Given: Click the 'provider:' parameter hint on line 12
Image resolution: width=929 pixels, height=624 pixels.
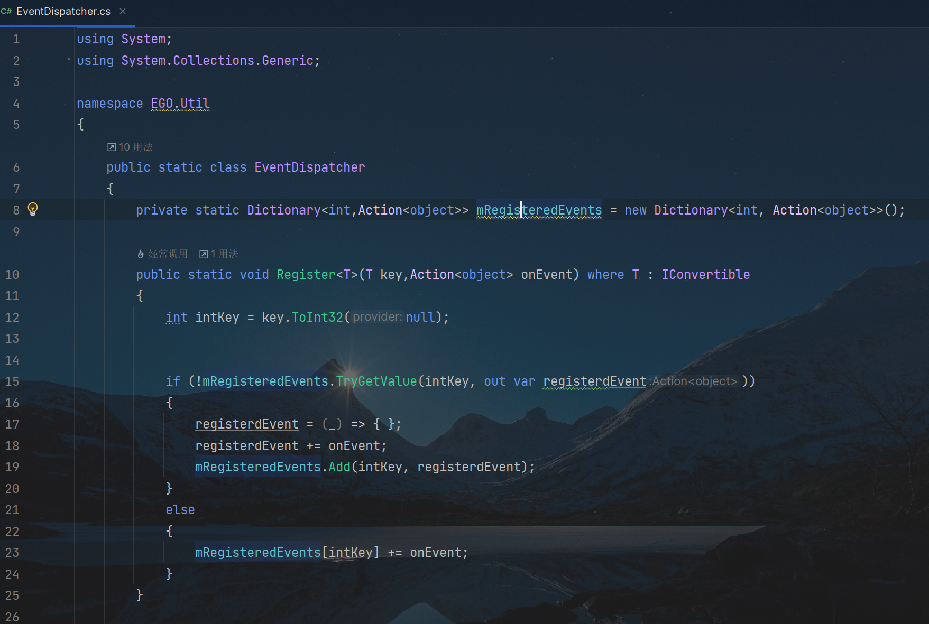Looking at the screenshot, I should pyautogui.click(x=378, y=317).
